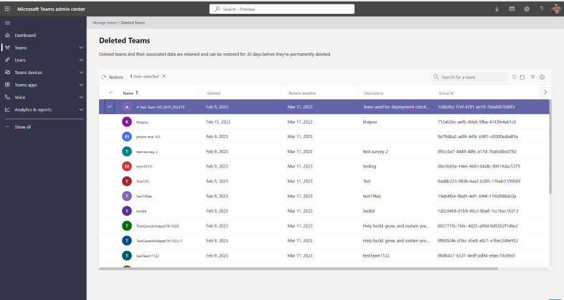Click the right chevron to show more columns
This screenshot has height=300, width=564.
tap(545, 92)
